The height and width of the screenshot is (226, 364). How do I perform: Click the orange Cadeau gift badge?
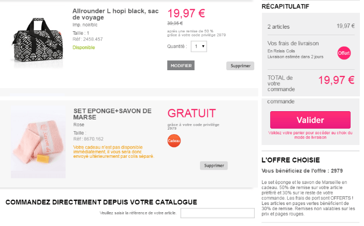(174, 141)
